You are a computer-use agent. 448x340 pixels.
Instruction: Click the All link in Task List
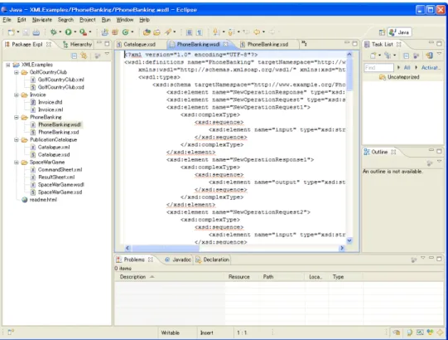407,68
